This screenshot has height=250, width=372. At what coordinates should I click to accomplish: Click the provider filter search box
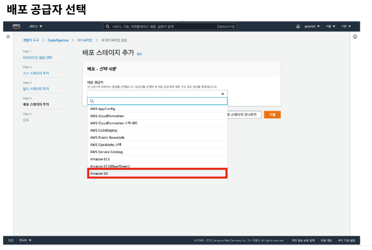point(157,101)
